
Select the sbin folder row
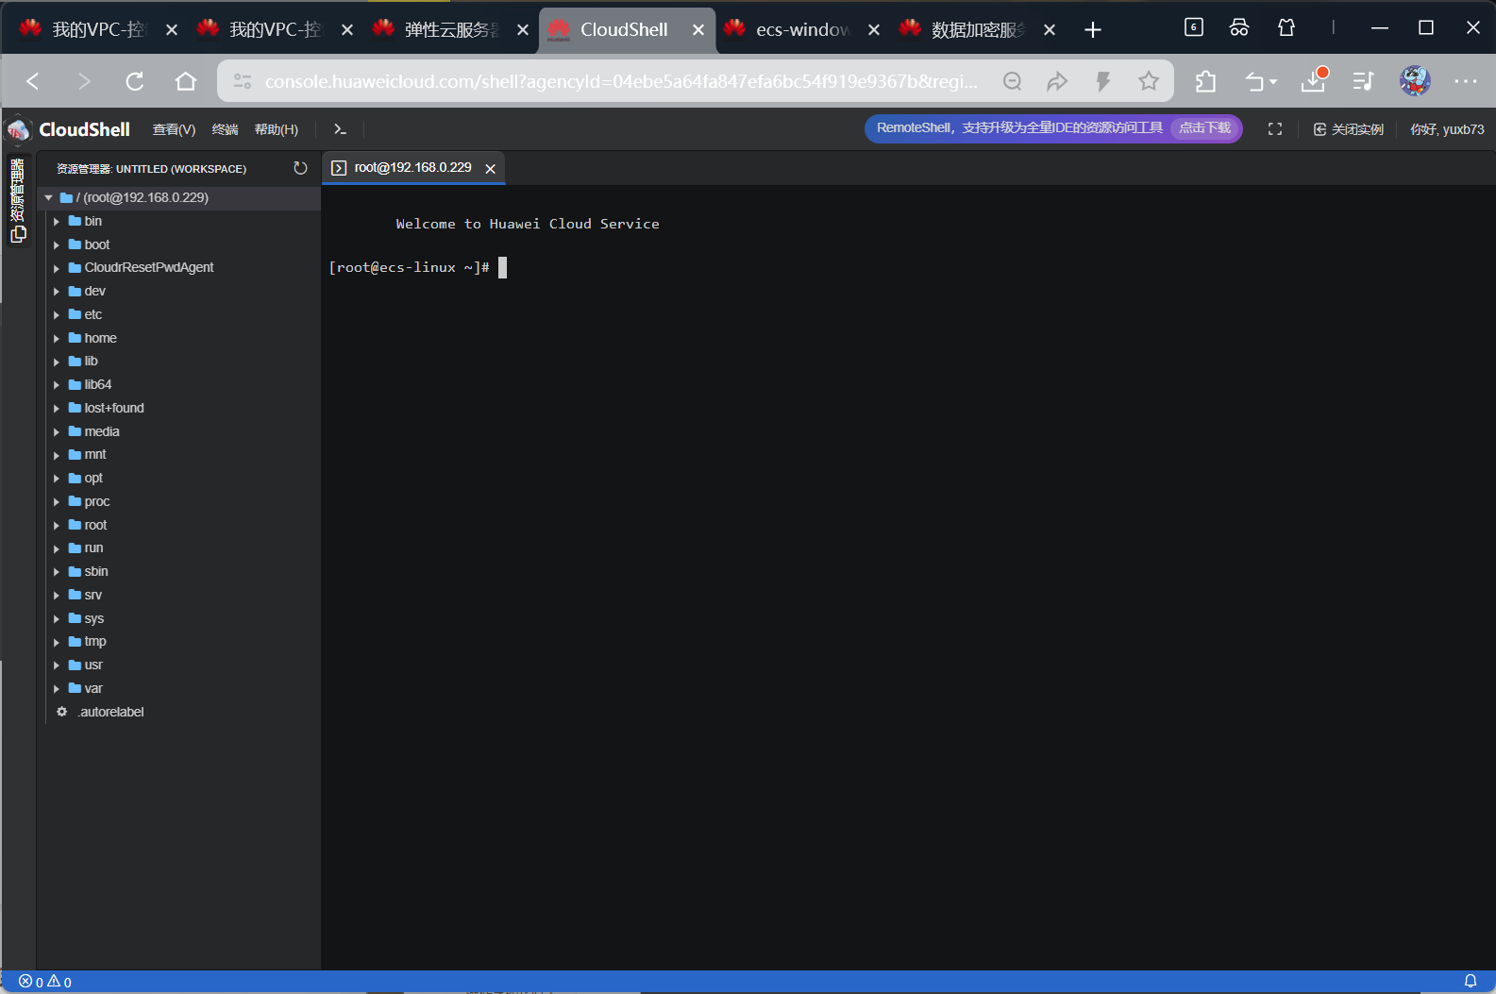pyautogui.click(x=179, y=572)
